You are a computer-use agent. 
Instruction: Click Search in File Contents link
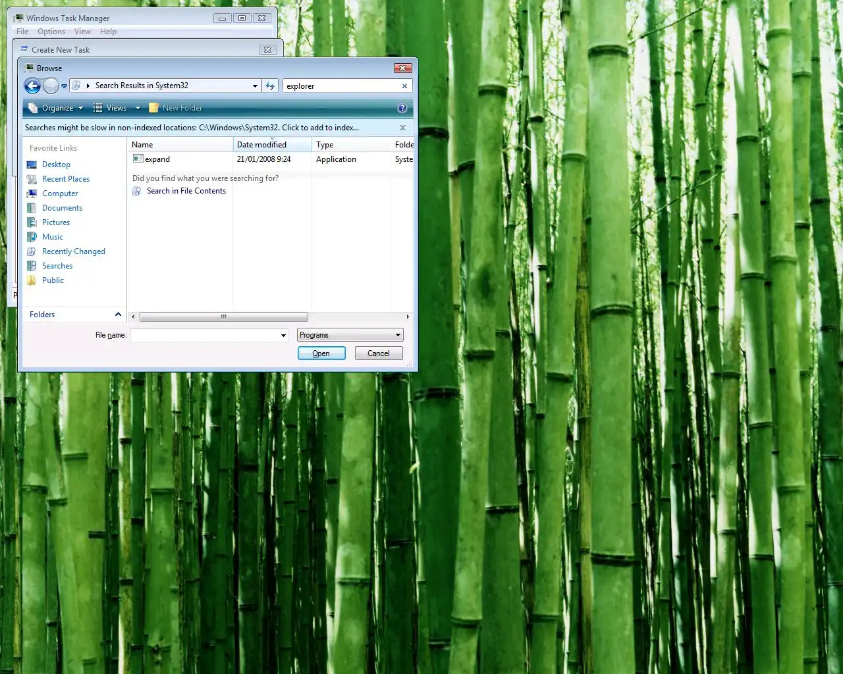point(186,191)
